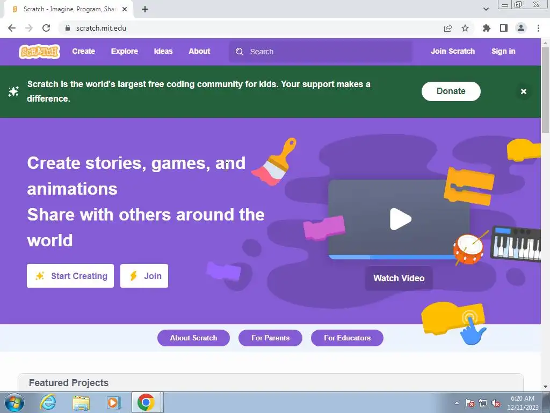Open the Ideas menu item
The width and height of the screenshot is (550, 413).
[x=163, y=51]
